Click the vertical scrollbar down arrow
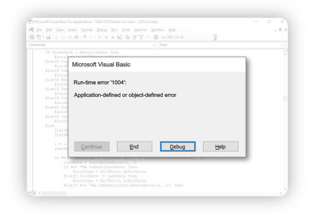The image size is (314, 214). pyautogui.click(x=286, y=189)
